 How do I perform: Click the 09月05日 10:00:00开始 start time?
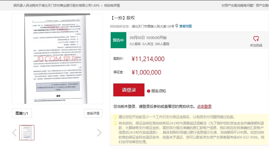(148, 38)
